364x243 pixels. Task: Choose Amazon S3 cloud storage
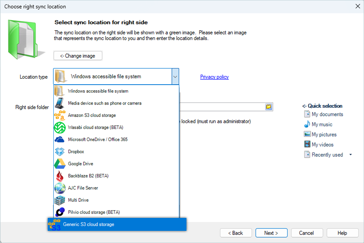(116, 115)
